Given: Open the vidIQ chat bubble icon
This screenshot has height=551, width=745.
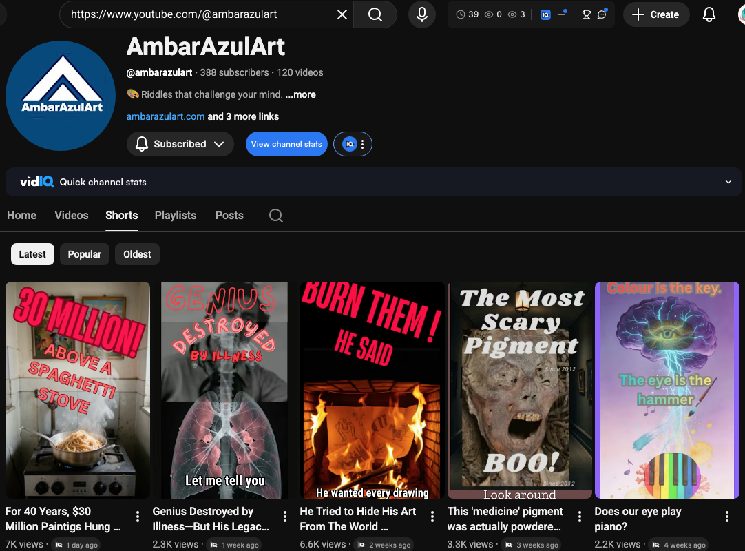Looking at the screenshot, I should coord(602,14).
